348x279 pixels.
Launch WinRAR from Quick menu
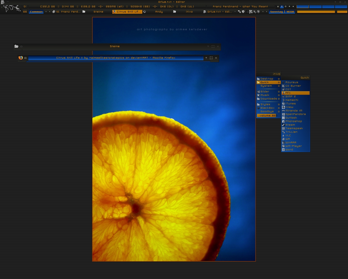pyautogui.click(x=296, y=142)
